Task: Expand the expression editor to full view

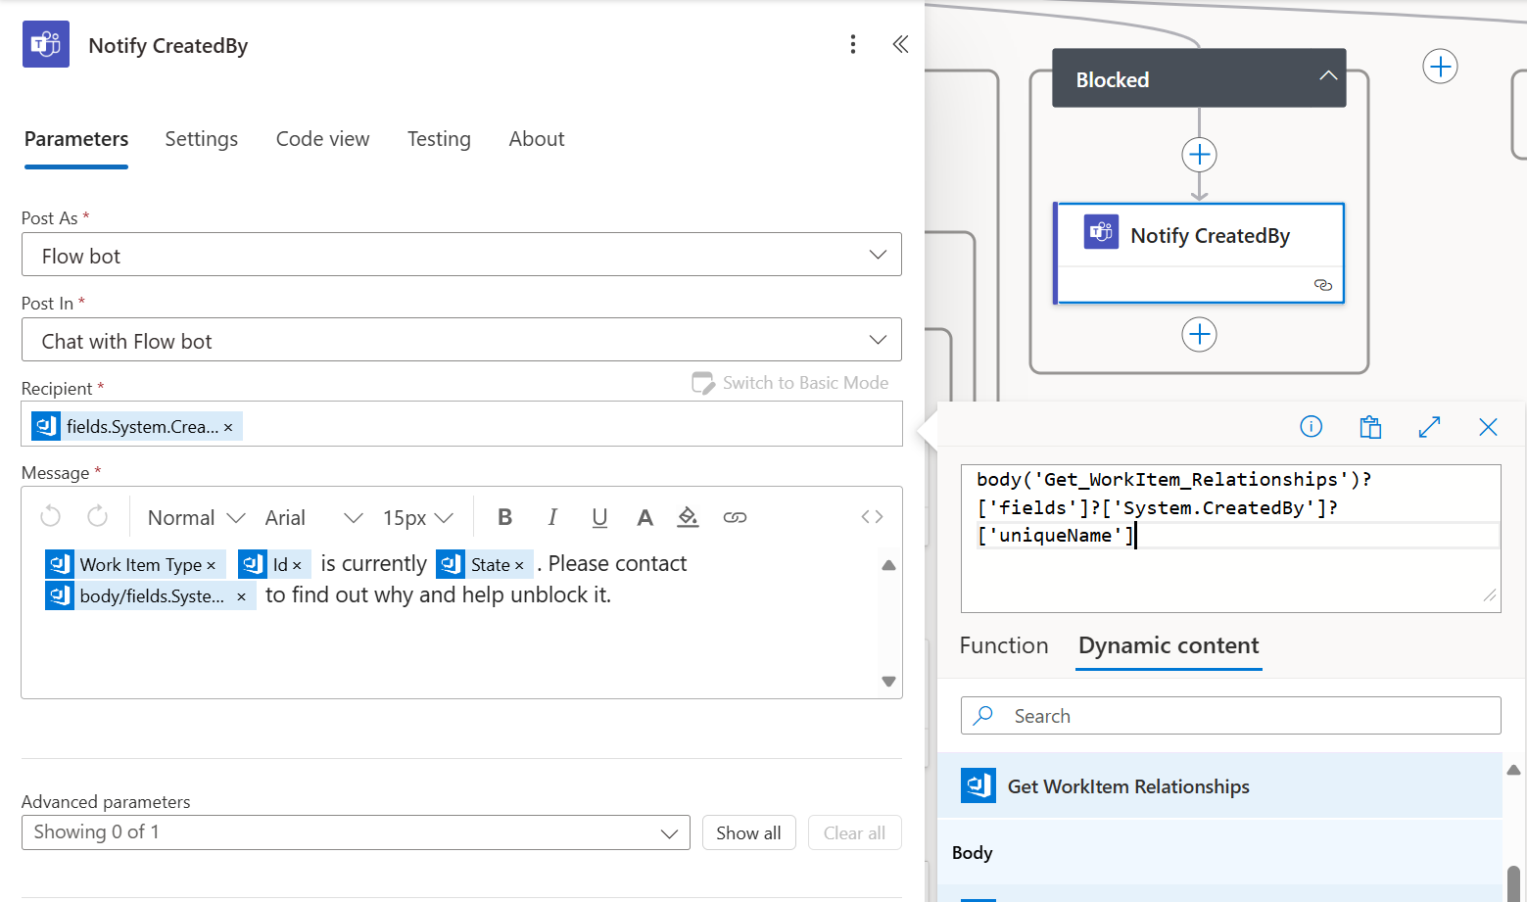Action: 1429,426
